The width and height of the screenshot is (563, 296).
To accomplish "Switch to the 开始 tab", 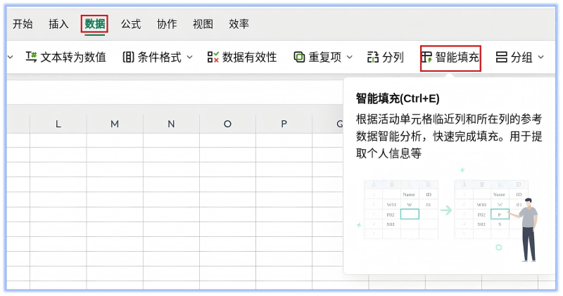I will (x=23, y=24).
